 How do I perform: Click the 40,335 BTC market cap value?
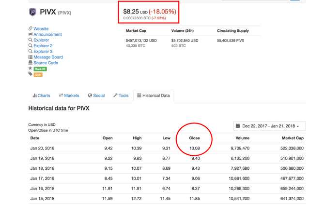click(x=136, y=46)
